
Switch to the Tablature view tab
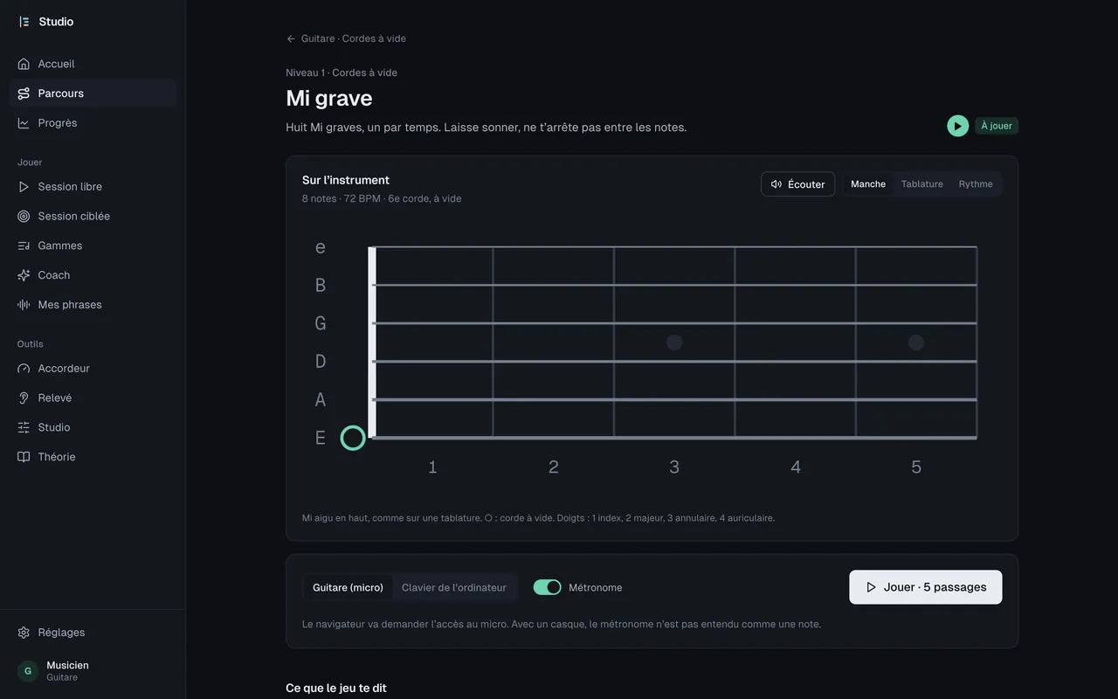click(921, 184)
